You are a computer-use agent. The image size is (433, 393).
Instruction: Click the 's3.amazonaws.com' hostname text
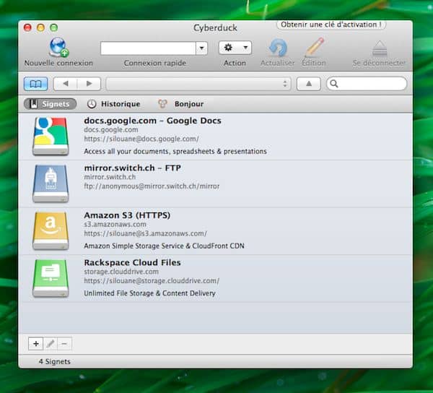[115, 225]
